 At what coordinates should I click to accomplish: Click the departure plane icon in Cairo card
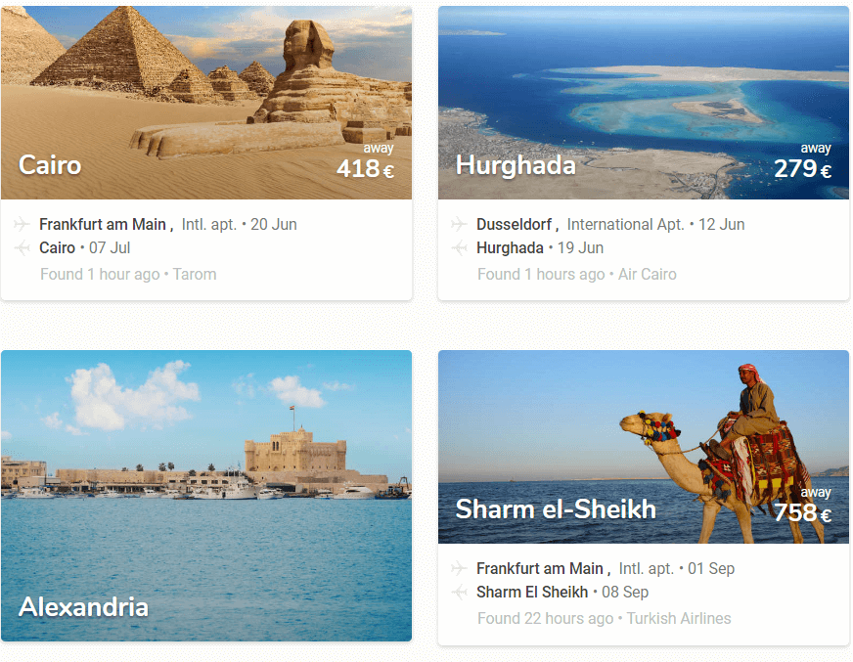22,224
